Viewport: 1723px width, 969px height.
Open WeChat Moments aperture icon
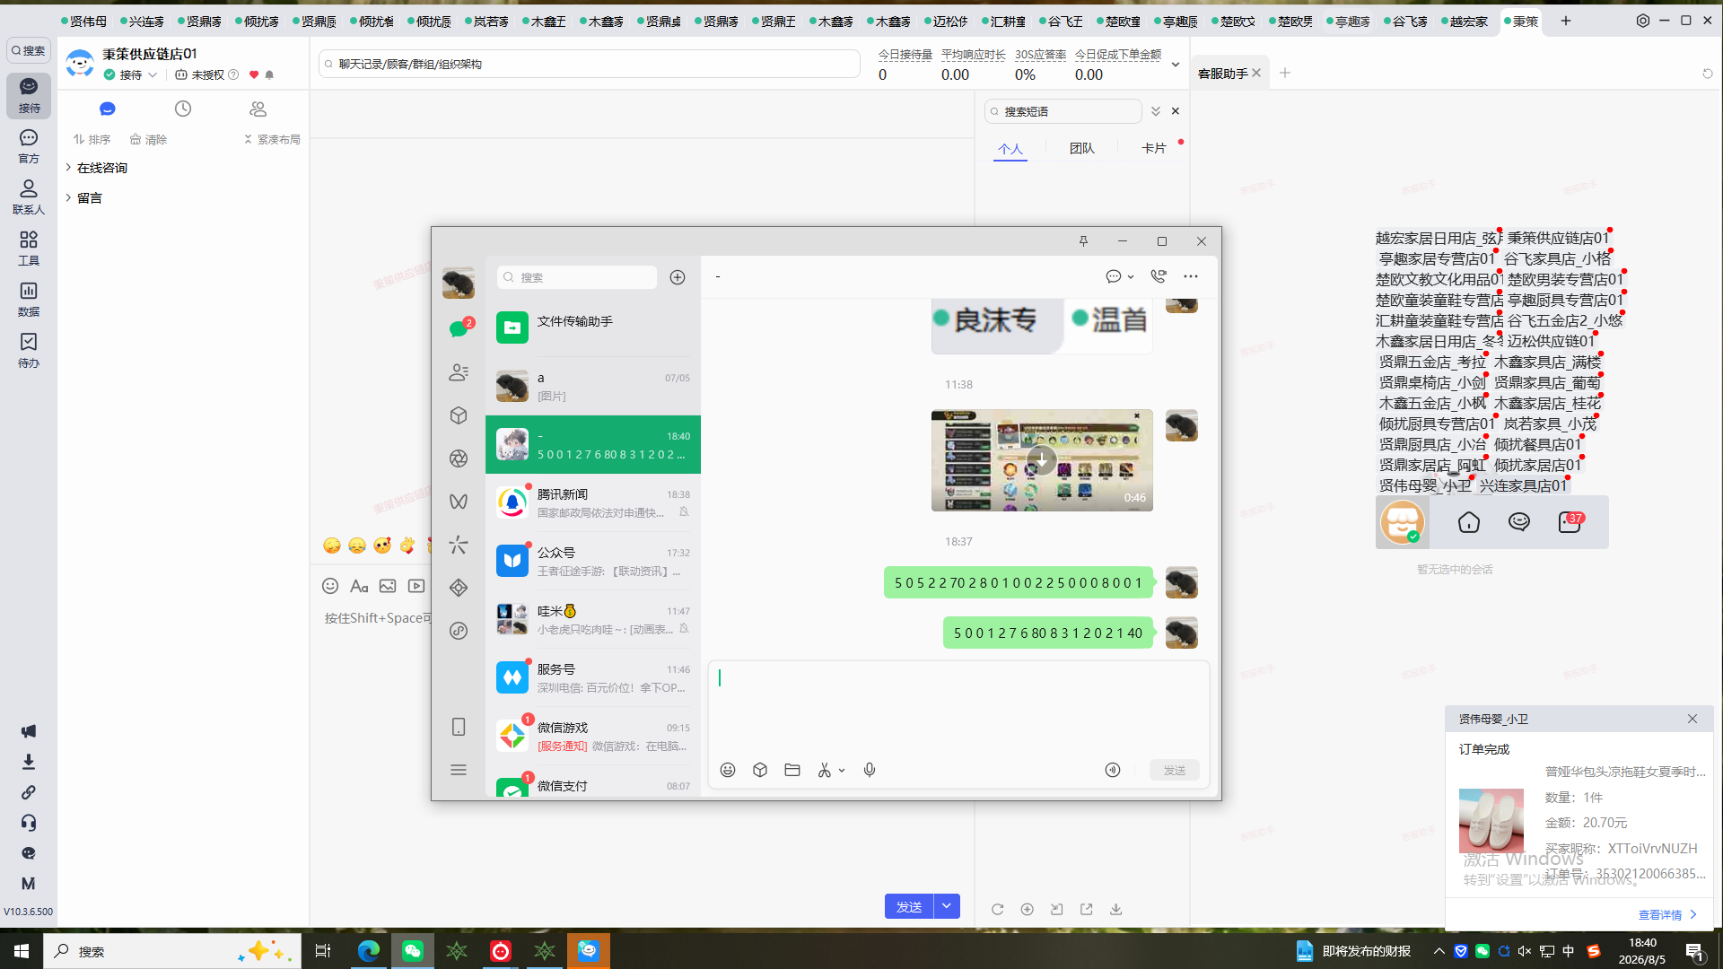tap(459, 458)
